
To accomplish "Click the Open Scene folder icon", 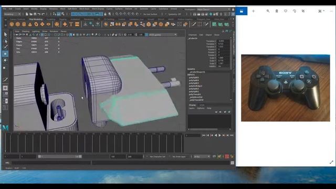I will tap(31, 14).
